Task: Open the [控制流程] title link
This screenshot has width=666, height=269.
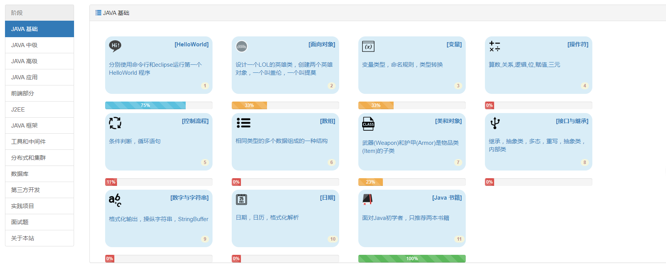Action: coord(195,121)
